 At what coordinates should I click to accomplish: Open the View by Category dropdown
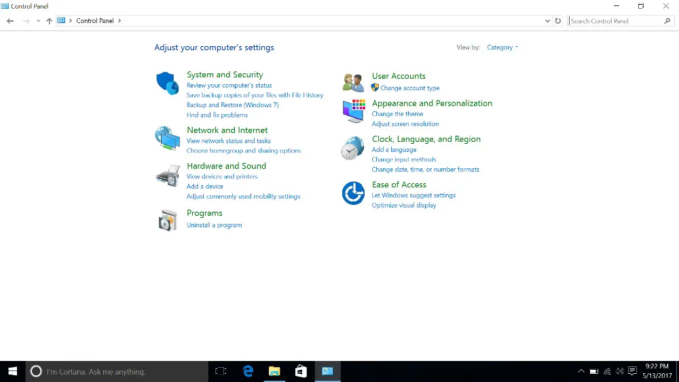tap(502, 47)
